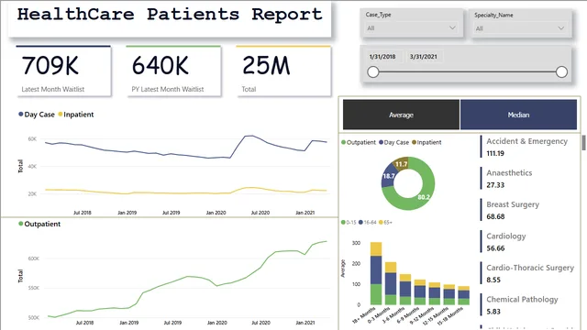Click the 0-3 Months stacked bar
This screenshot has width=587, height=330.
point(391,283)
